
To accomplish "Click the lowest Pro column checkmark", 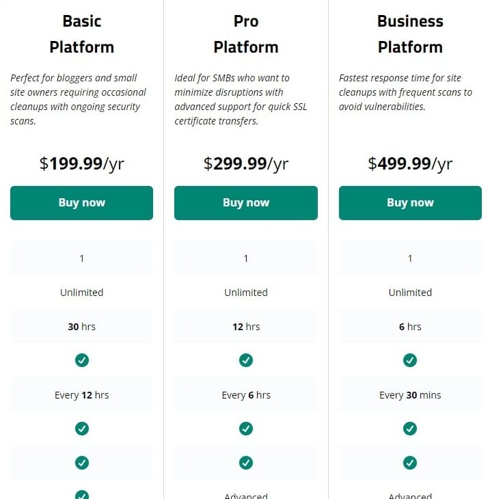I will (x=246, y=463).
